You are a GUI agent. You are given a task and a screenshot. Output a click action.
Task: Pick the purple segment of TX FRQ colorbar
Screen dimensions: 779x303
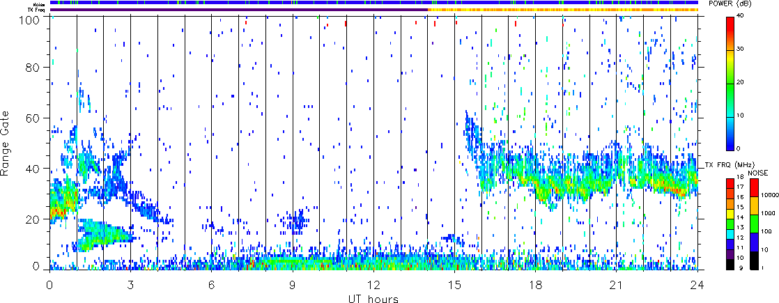[731, 255]
